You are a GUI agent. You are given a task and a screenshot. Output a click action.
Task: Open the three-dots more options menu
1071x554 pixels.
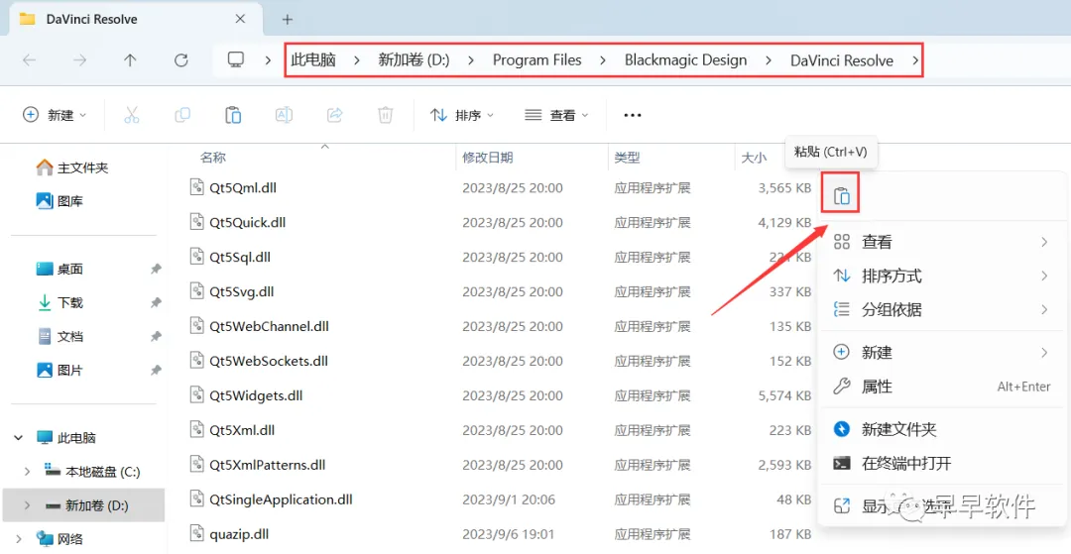[x=633, y=115]
